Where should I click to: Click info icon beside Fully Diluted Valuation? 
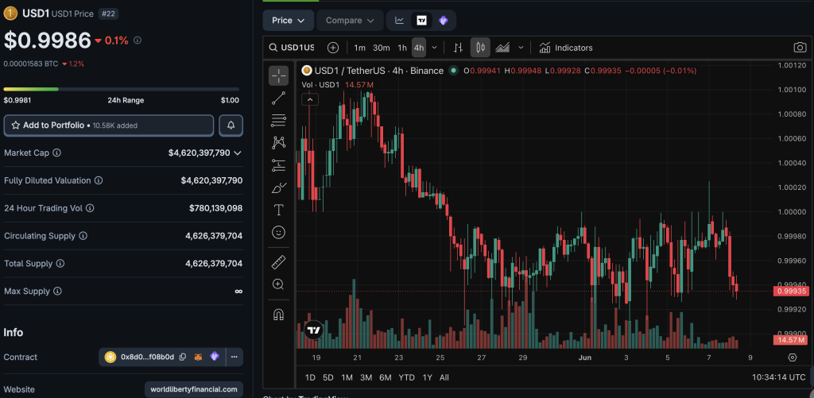point(98,180)
